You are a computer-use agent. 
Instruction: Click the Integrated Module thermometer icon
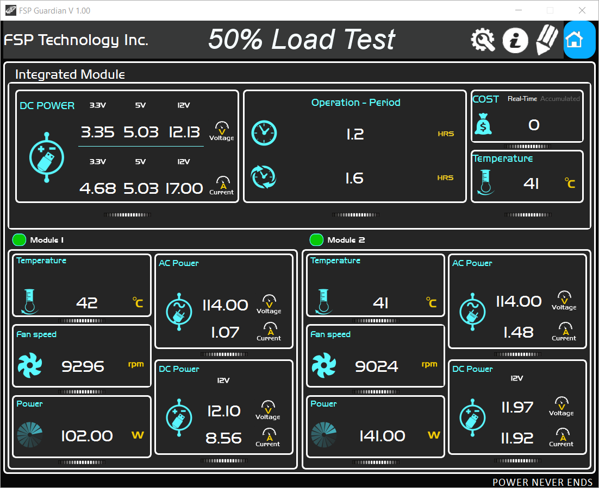tap(485, 182)
